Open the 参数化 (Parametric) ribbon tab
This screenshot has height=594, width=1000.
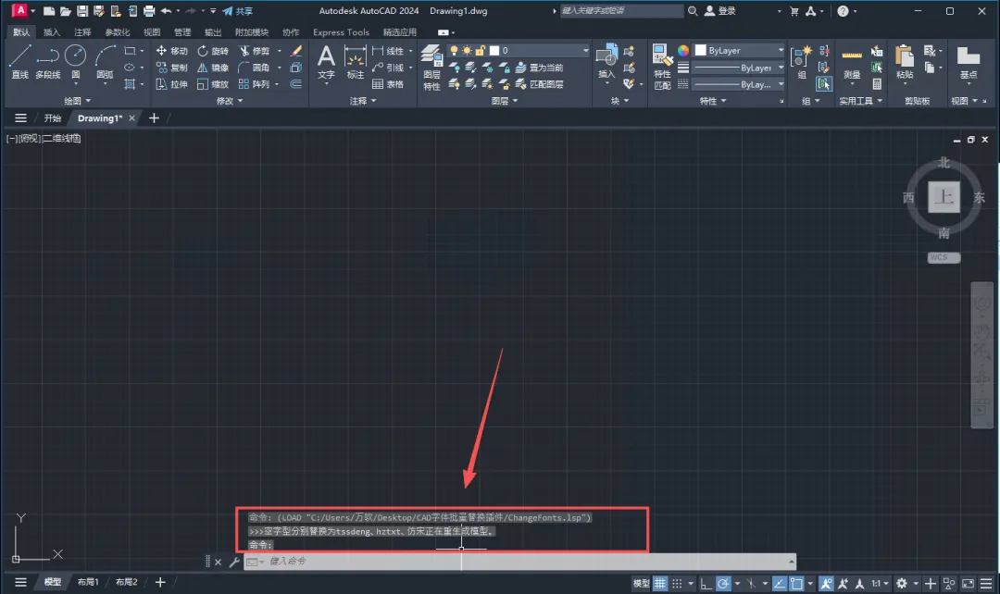[118, 31]
